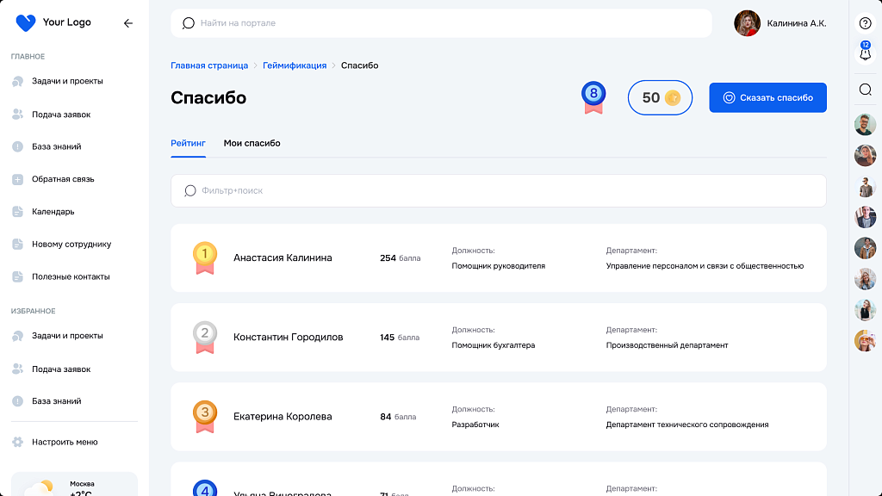
Task: Open the help question mark icon
Action: tap(865, 22)
